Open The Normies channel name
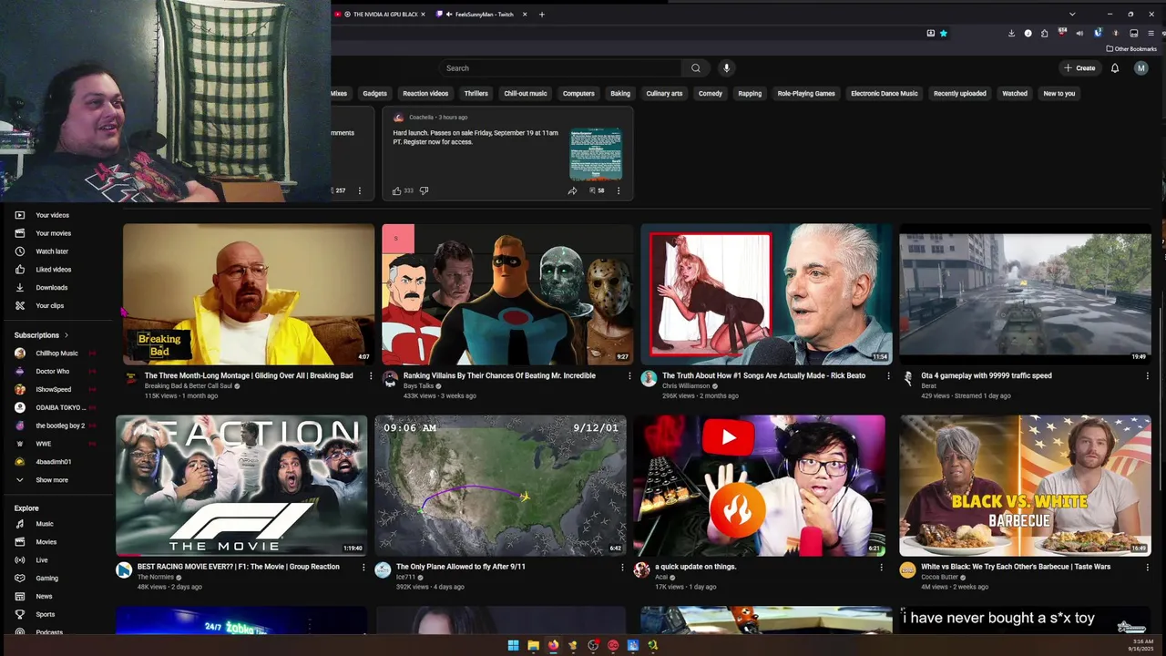The height and width of the screenshot is (656, 1166). 156,577
